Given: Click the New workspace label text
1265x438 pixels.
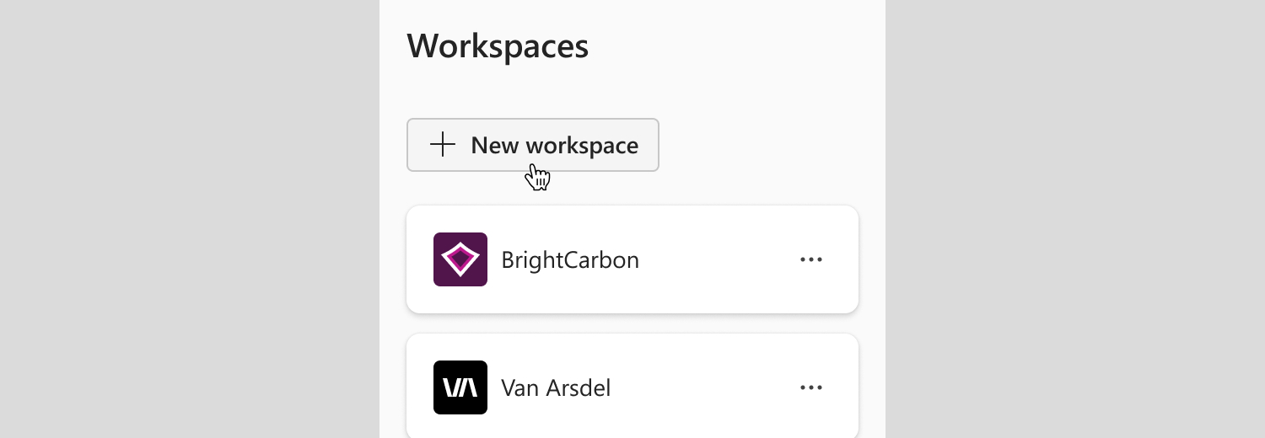Looking at the screenshot, I should 555,145.
